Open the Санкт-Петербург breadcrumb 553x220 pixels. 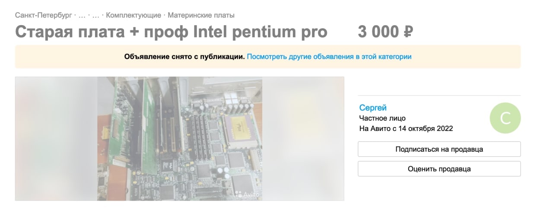(44, 15)
